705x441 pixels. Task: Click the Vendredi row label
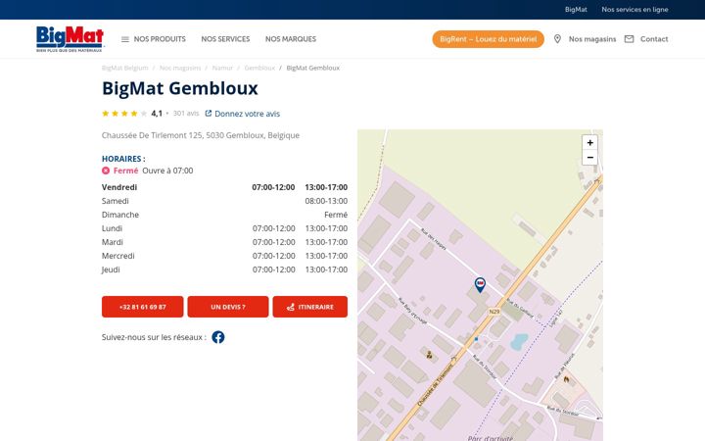coord(119,187)
